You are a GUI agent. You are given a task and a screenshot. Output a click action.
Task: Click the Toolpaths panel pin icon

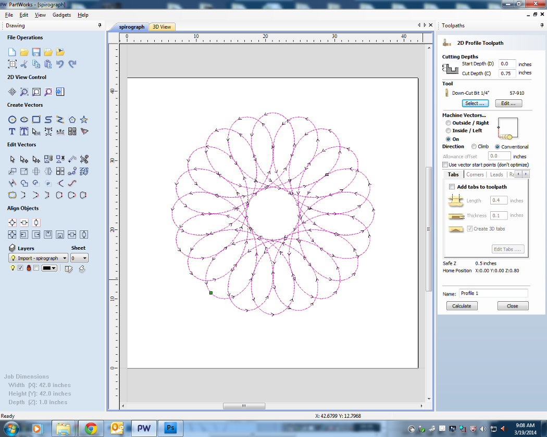pos(542,25)
